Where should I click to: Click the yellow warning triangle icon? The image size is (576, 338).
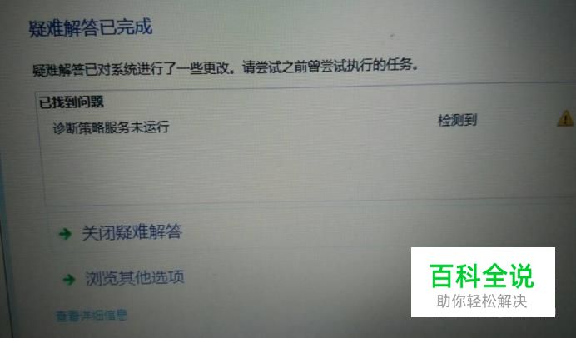[x=565, y=119]
